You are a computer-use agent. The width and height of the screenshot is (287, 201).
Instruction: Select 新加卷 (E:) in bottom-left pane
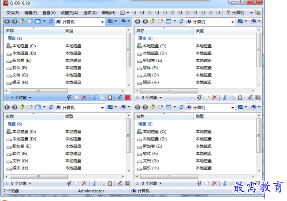click(19, 146)
